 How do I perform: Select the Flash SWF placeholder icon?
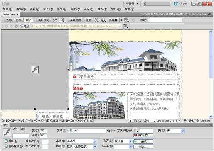click(x=35, y=70)
